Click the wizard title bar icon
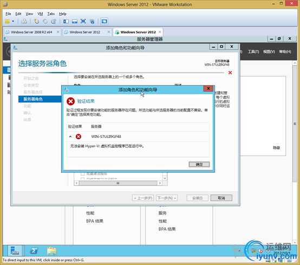The height and width of the screenshot is (265, 300). pos(15,48)
